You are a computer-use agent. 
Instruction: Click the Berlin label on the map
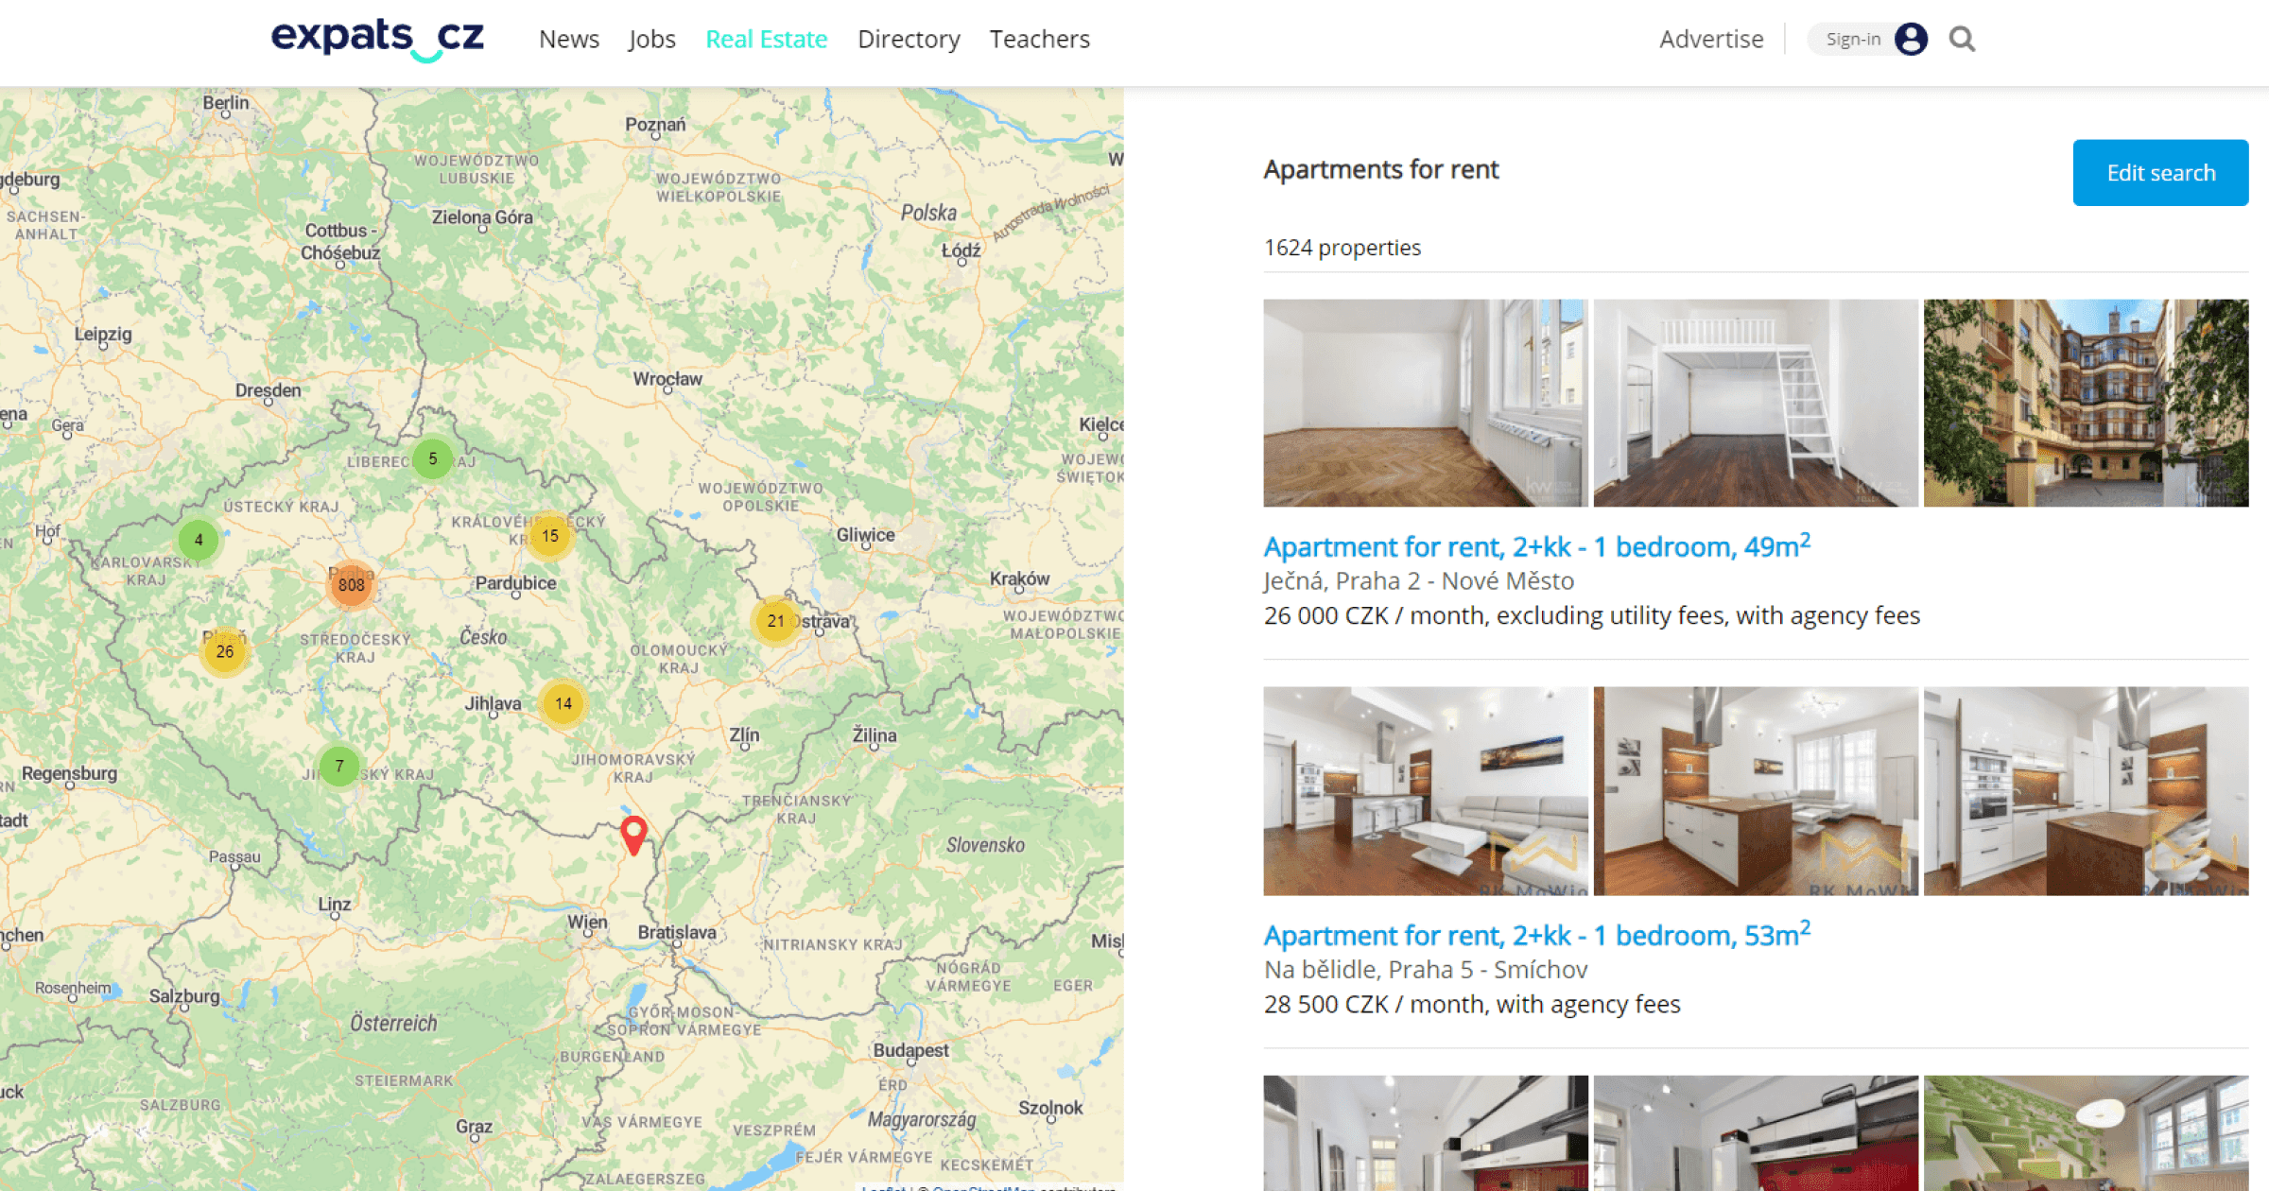(x=226, y=102)
